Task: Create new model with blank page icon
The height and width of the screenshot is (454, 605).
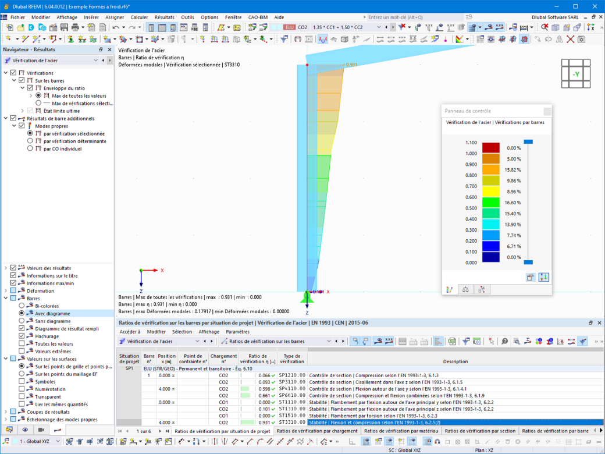Action: tap(9, 27)
